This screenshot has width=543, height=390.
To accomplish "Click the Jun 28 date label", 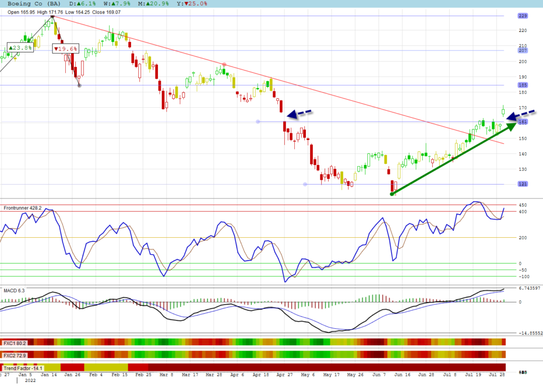I will click(x=426, y=375).
